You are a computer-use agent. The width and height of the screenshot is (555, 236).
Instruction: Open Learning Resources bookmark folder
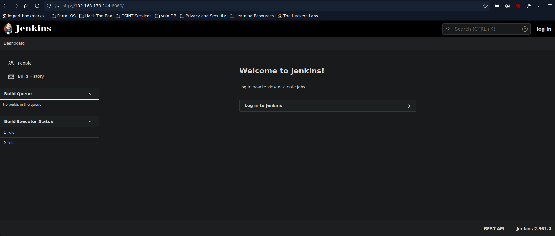pos(252,16)
